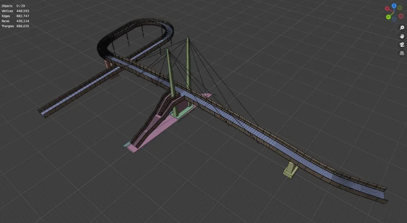Click the hollow blue negative Z axis circle
Image resolution: width=407 pixels, height=223 pixels.
click(394, 19)
